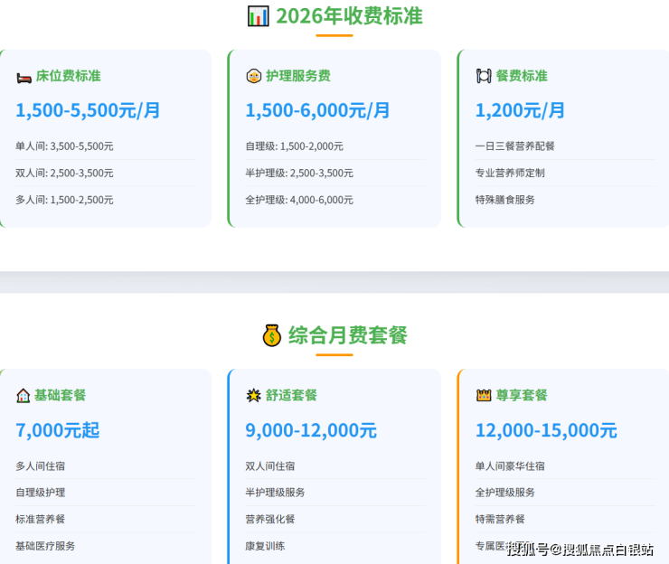Click the 2026年收费标准 section heading

click(x=348, y=15)
